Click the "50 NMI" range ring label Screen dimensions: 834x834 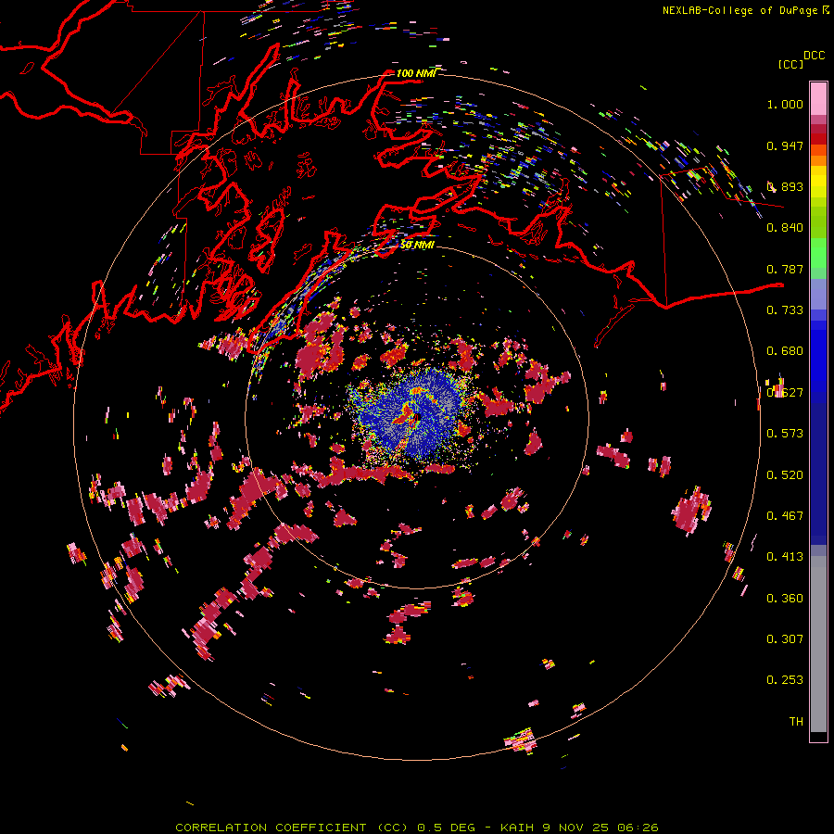[417, 244]
